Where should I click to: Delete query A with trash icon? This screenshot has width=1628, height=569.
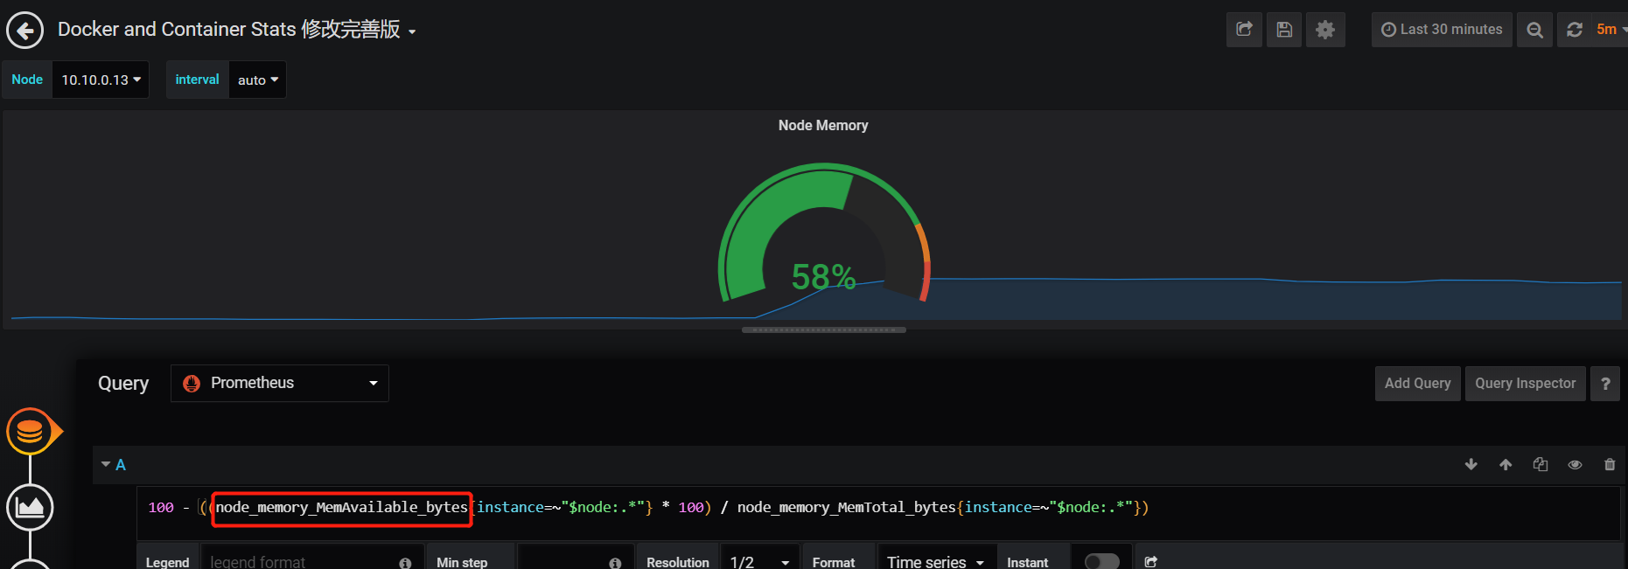coord(1610,465)
